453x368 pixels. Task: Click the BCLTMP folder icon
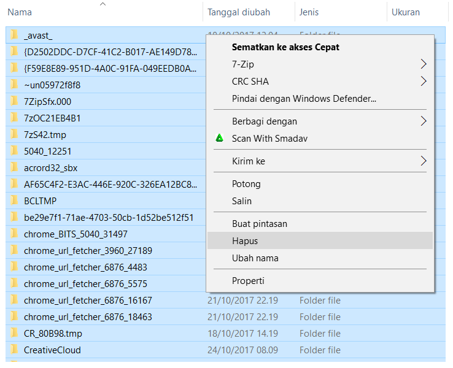15,201
